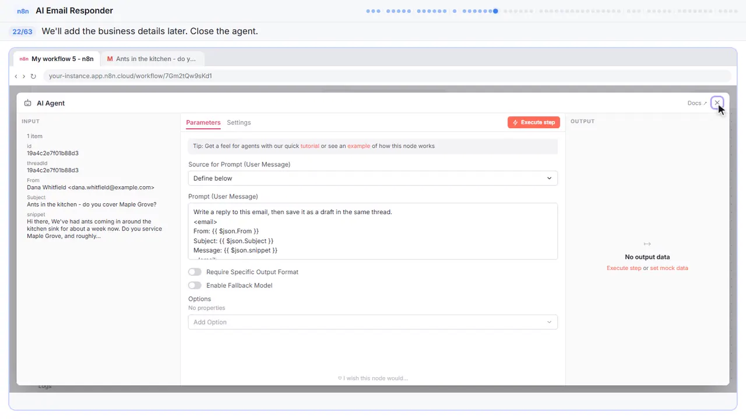Click inside the Prompt (User Message) text area
746x419 pixels.
pos(373,231)
